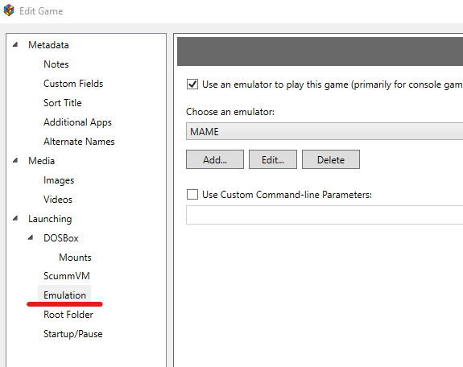Enable Use Custom Command-line Parameters checkbox
The image size is (463, 367).
pos(192,195)
